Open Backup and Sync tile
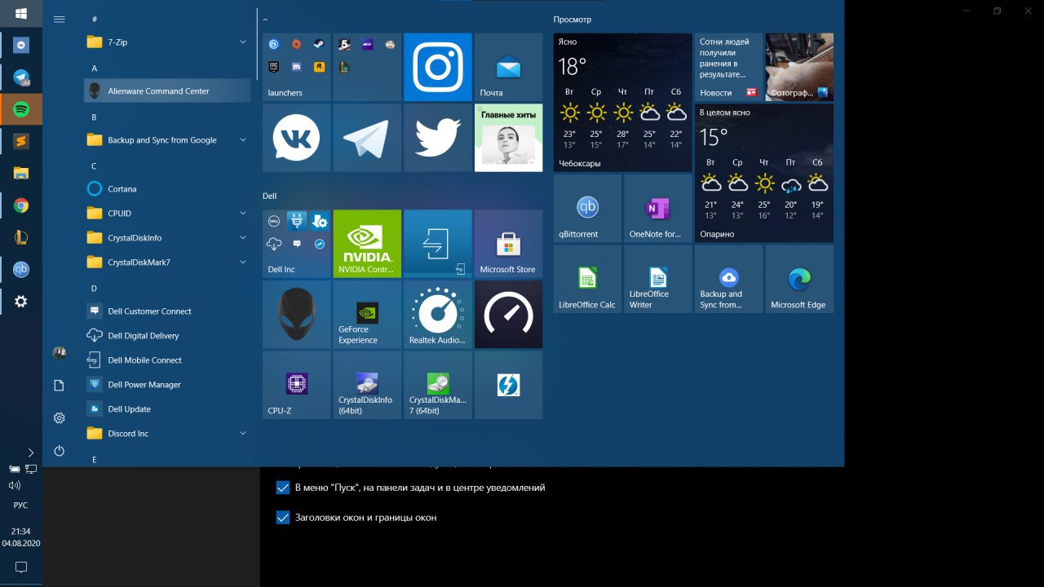 pyautogui.click(x=728, y=280)
